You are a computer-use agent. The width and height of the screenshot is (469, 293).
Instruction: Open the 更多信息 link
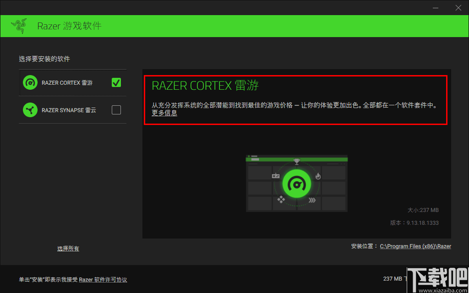(164, 114)
